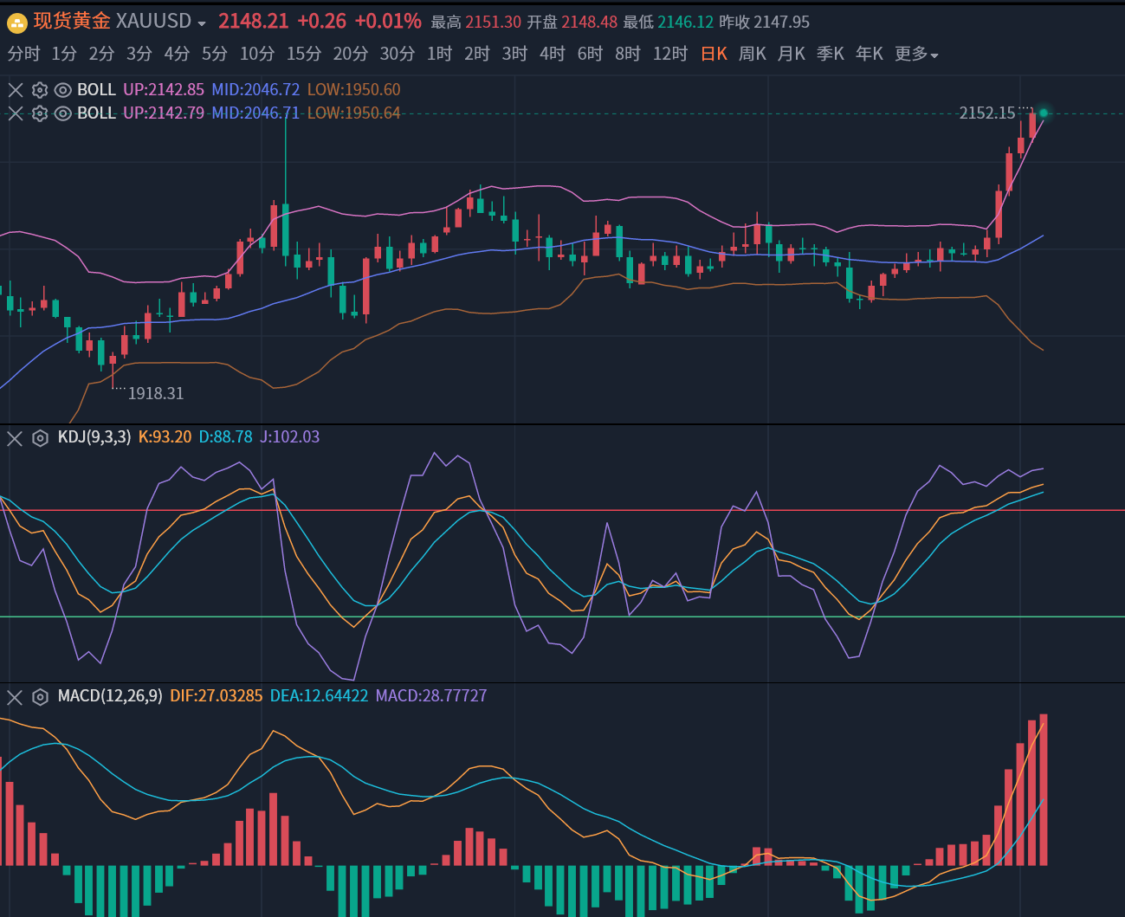Click the green live price dot
Image resolution: width=1125 pixels, height=917 pixels.
(x=1044, y=113)
